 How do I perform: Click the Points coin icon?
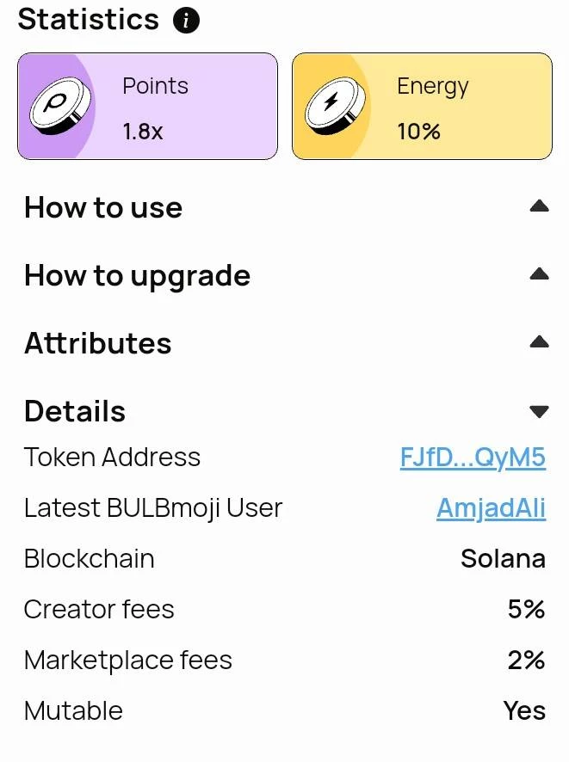[59, 106]
